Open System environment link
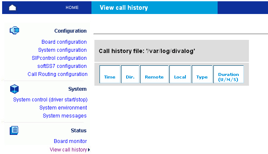 [63, 108]
